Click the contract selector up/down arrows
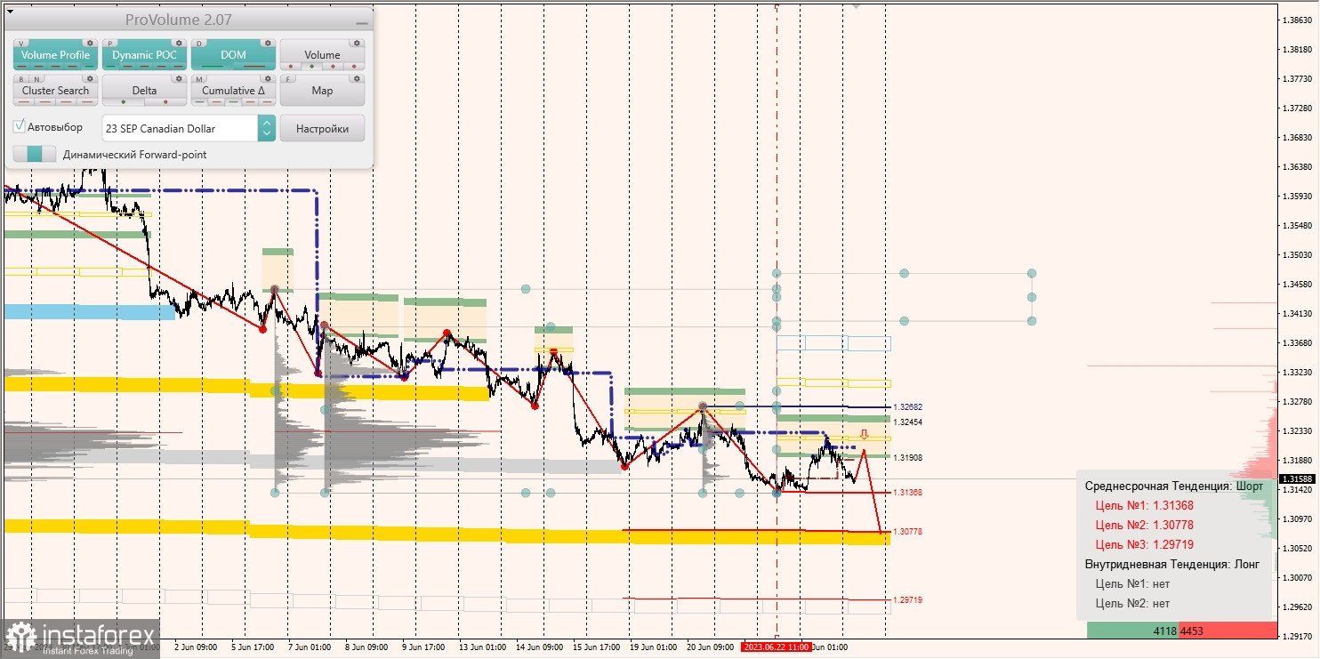This screenshot has height=659, width=1320. (x=266, y=128)
